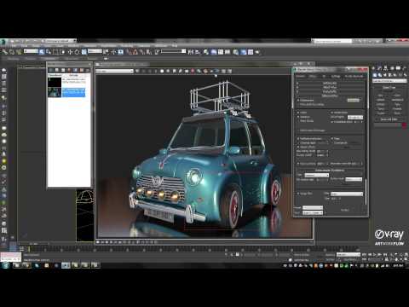Open the Modify tab in command panel
This screenshot has width=409, height=307.
(x=380, y=68)
